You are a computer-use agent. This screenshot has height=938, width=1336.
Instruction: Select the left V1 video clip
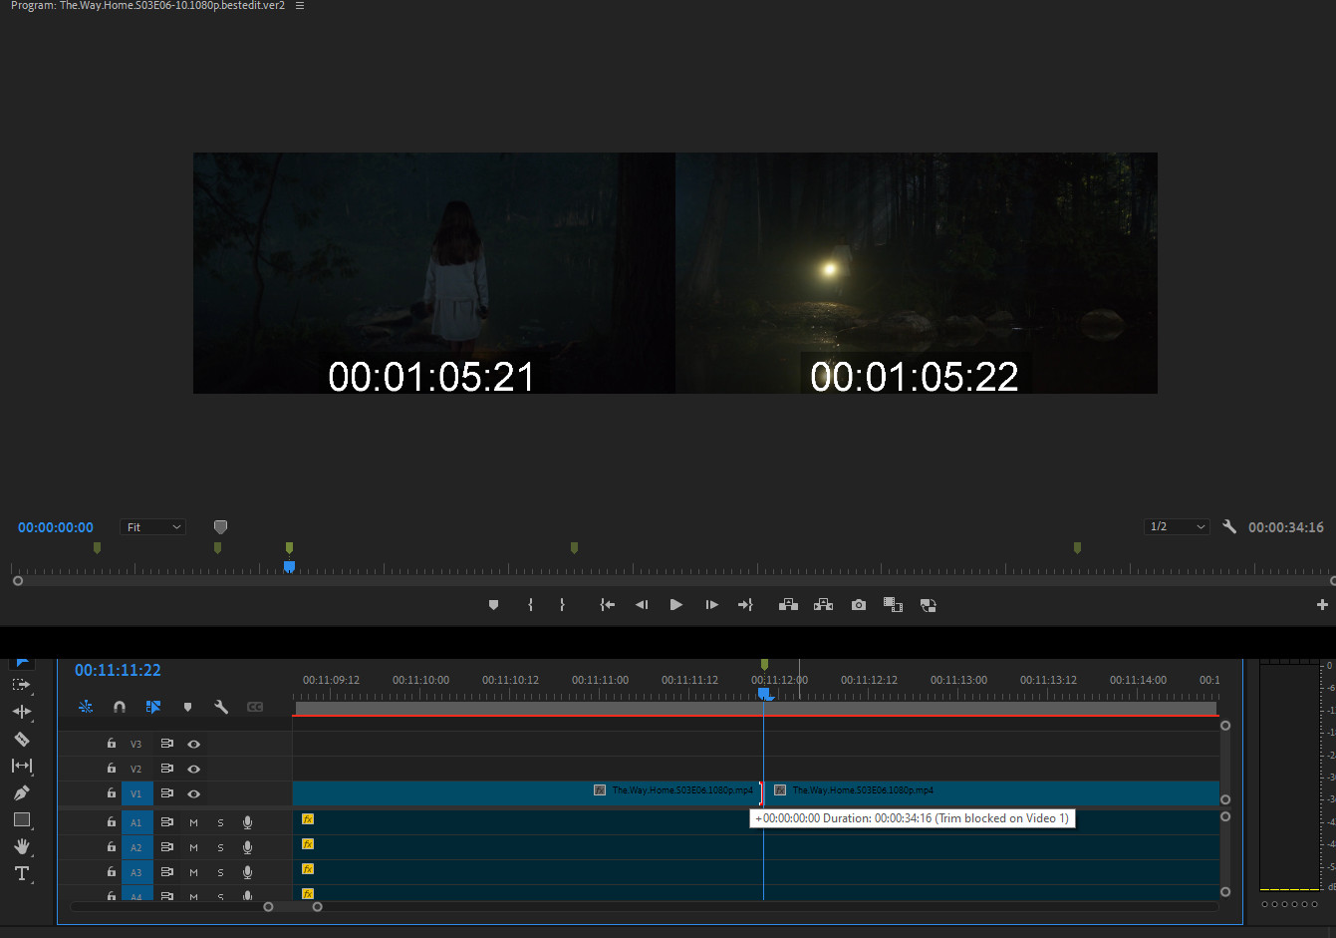coord(527,793)
